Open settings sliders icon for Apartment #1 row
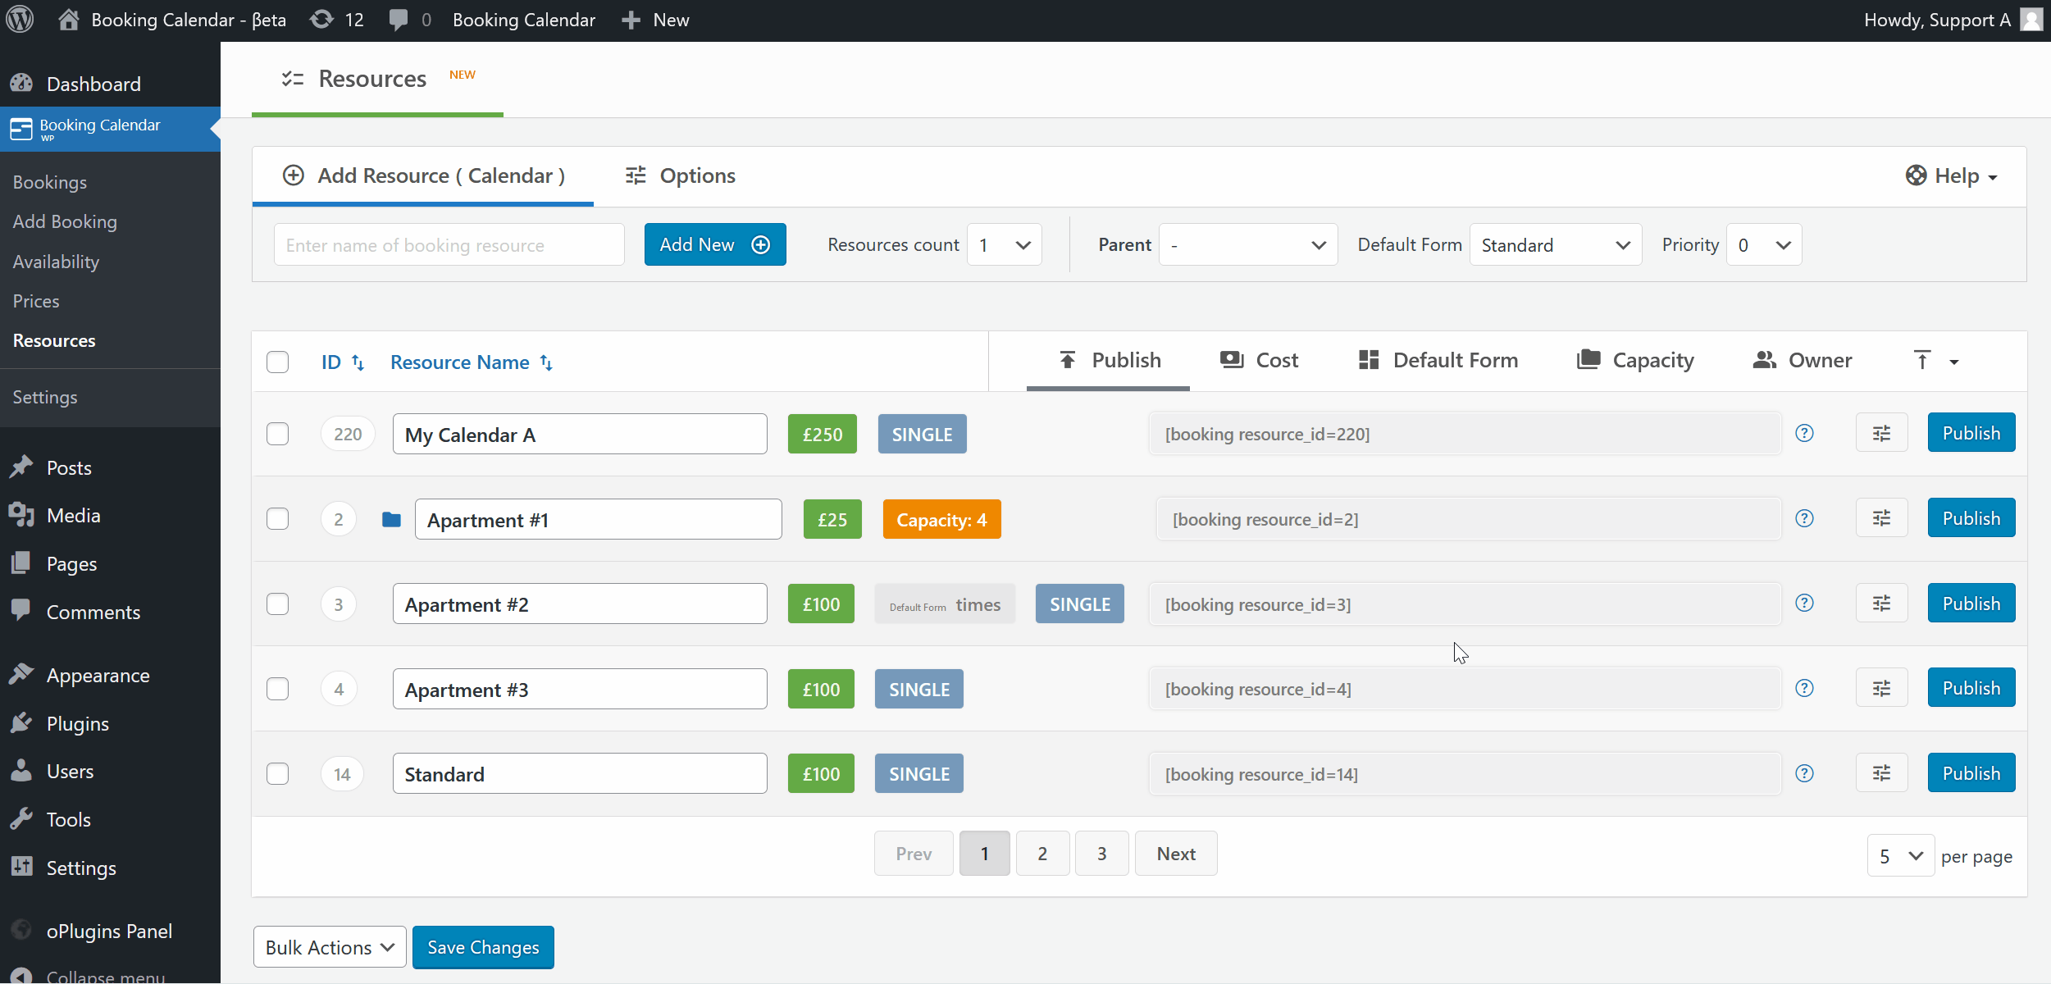The height and width of the screenshot is (984, 2051). pyautogui.click(x=1881, y=518)
